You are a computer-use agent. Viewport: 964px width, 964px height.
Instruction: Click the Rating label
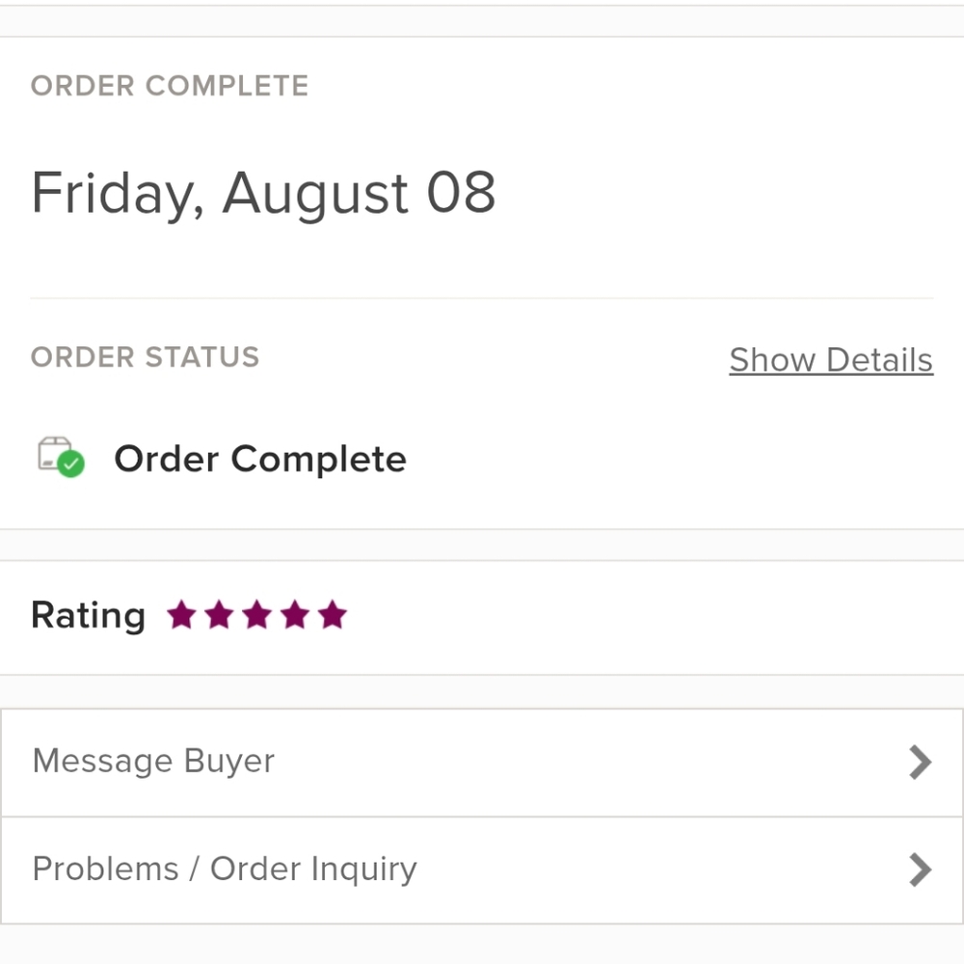pos(89,615)
